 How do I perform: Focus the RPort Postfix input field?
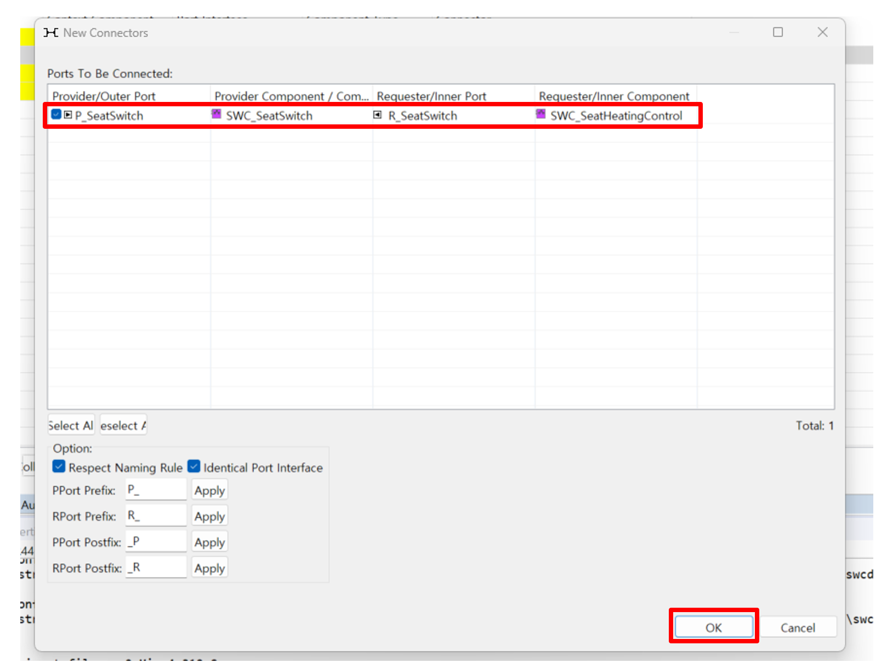(x=156, y=568)
